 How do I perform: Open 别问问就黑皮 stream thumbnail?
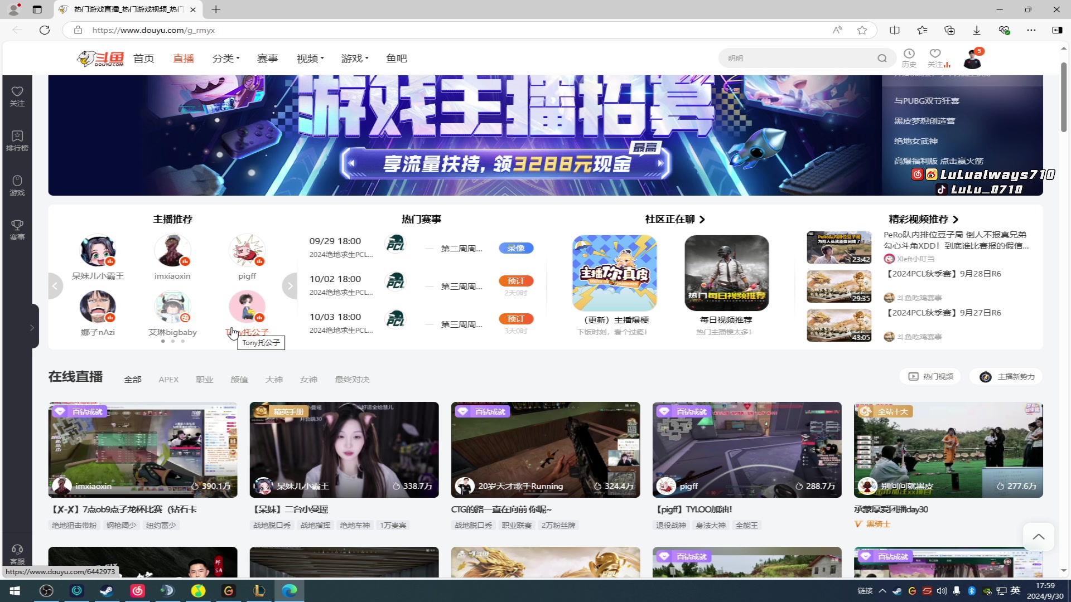point(948,450)
